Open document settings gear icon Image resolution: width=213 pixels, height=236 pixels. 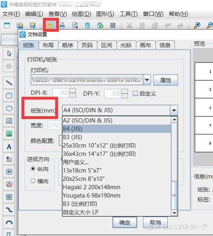49,25
